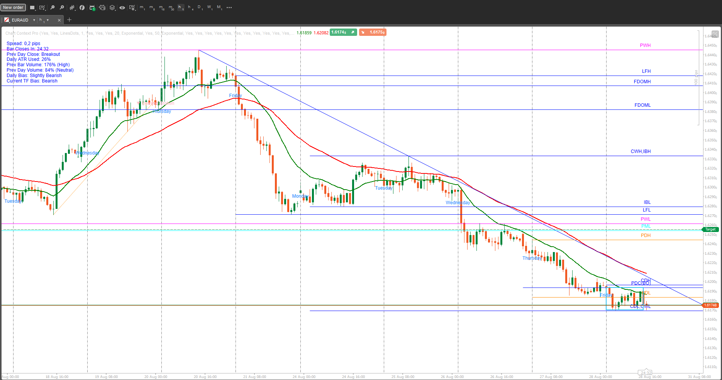Viewport: 722px width, 380px height.
Task: Add a new chart tab with plus
Action: tap(69, 20)
